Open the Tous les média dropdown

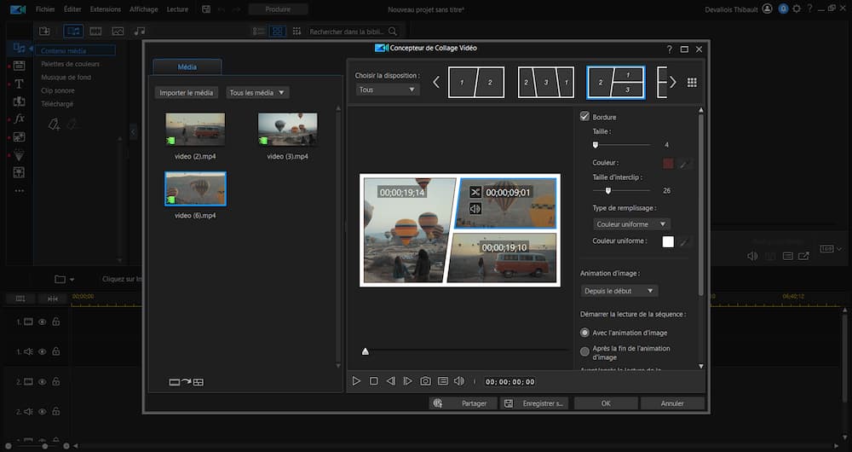[257, 92]
